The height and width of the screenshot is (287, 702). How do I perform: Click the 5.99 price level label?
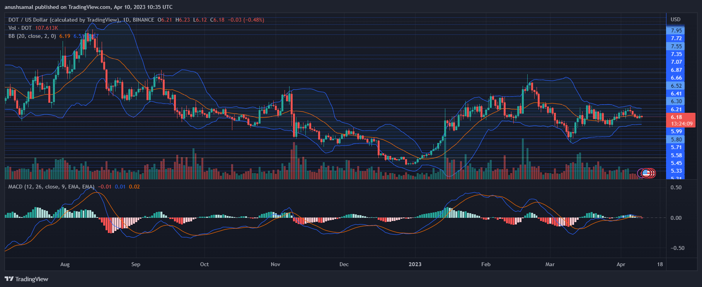[676, 131]
